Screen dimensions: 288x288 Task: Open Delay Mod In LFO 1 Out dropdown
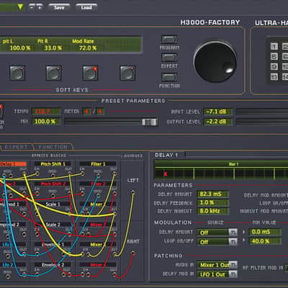click(x=233, y=274)
